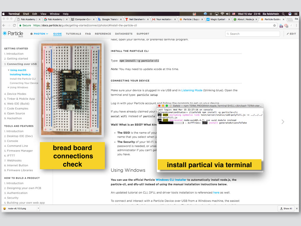301x226 pixels.
Task: Switch to the Neil Gershenfeld tab
Action: click(x=137, y=19)
